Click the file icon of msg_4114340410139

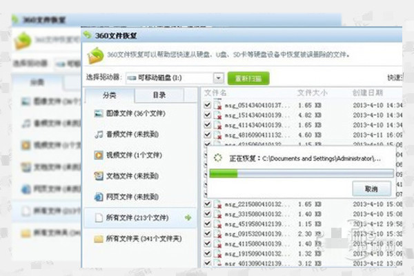click(x=217, y=125)
